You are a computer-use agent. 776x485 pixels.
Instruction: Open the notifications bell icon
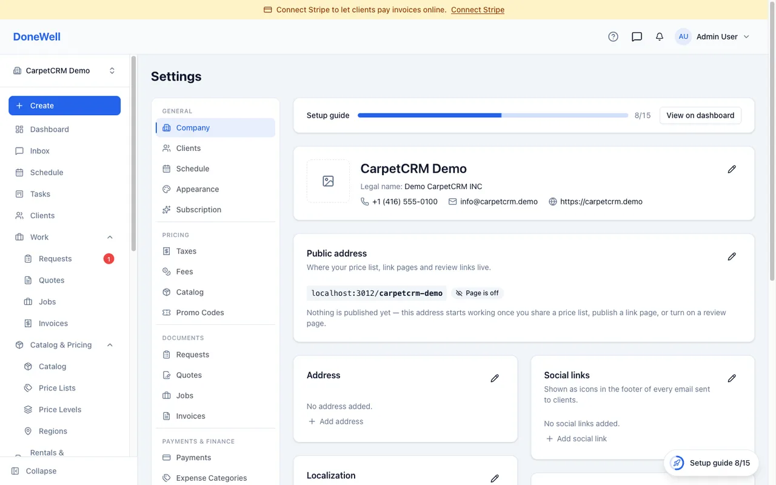[x=660, y=36]
